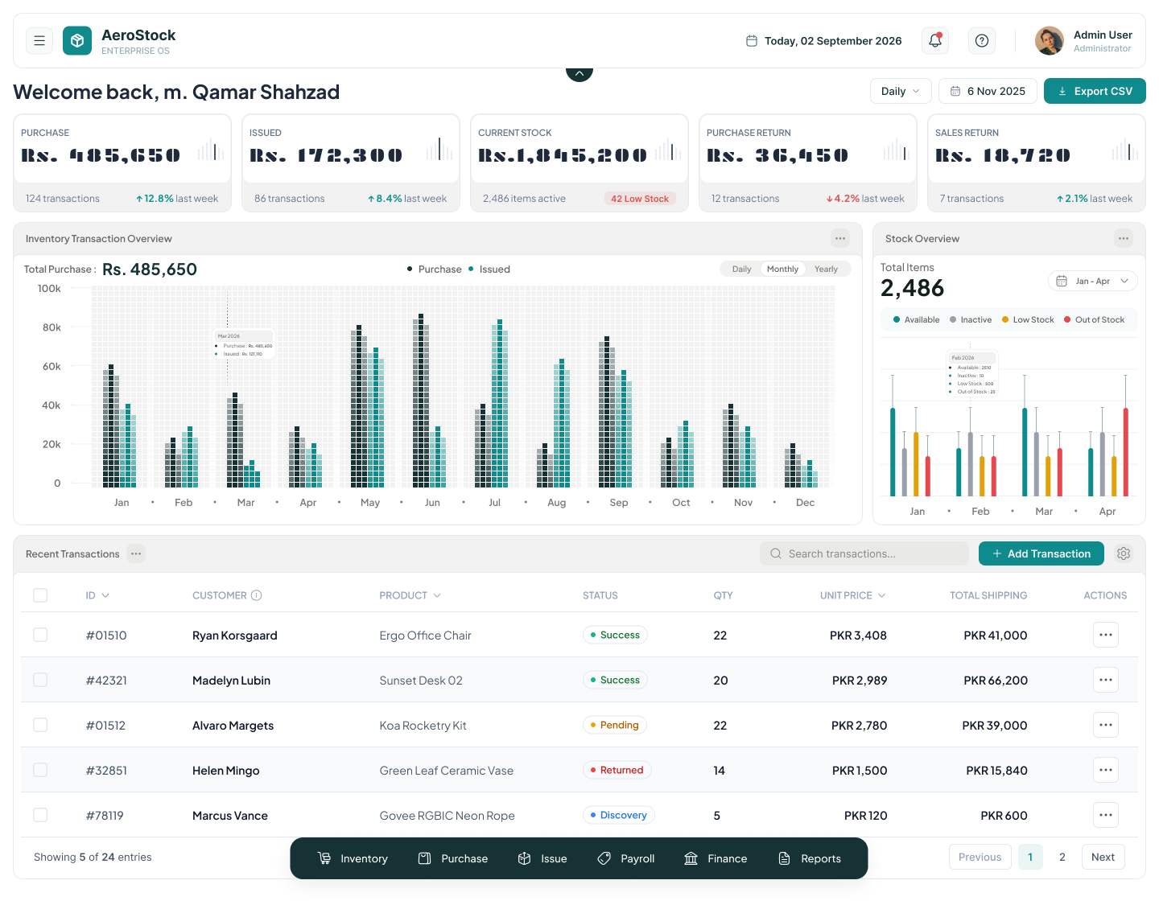Click the Admin User avatar

tap(1050, 40)
